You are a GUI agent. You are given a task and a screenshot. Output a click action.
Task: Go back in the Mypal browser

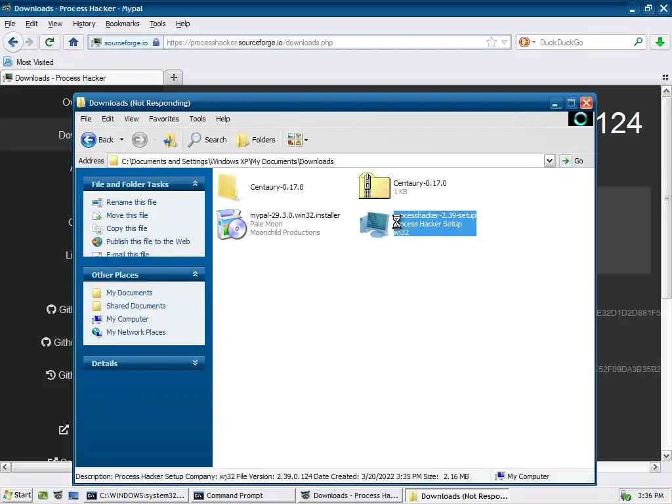pyautogui.click(x=12, y=42)
